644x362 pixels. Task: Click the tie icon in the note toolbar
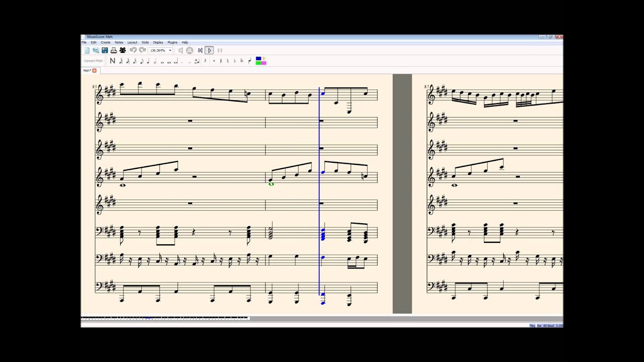click(x=197, y=61)
